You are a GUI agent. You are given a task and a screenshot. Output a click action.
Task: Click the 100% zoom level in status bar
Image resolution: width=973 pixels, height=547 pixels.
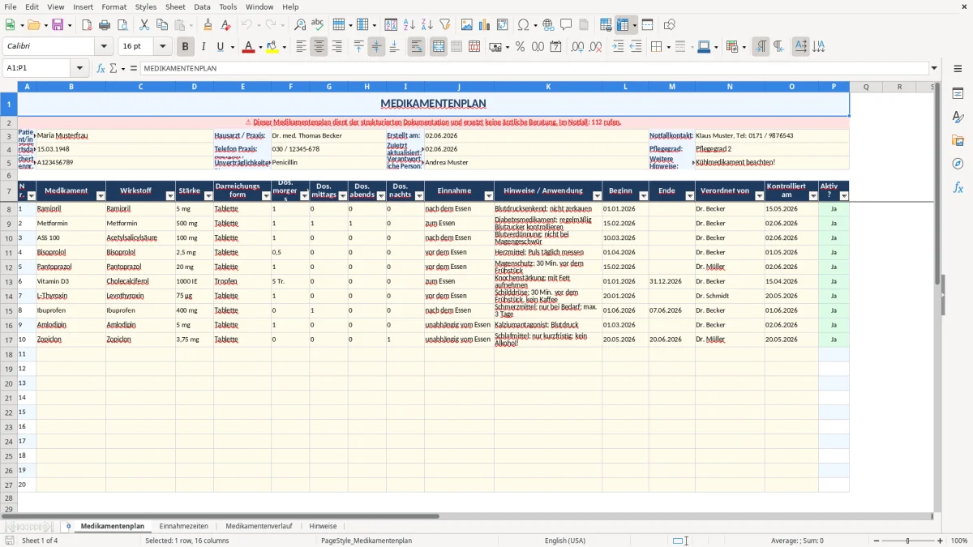click(959, 541)
